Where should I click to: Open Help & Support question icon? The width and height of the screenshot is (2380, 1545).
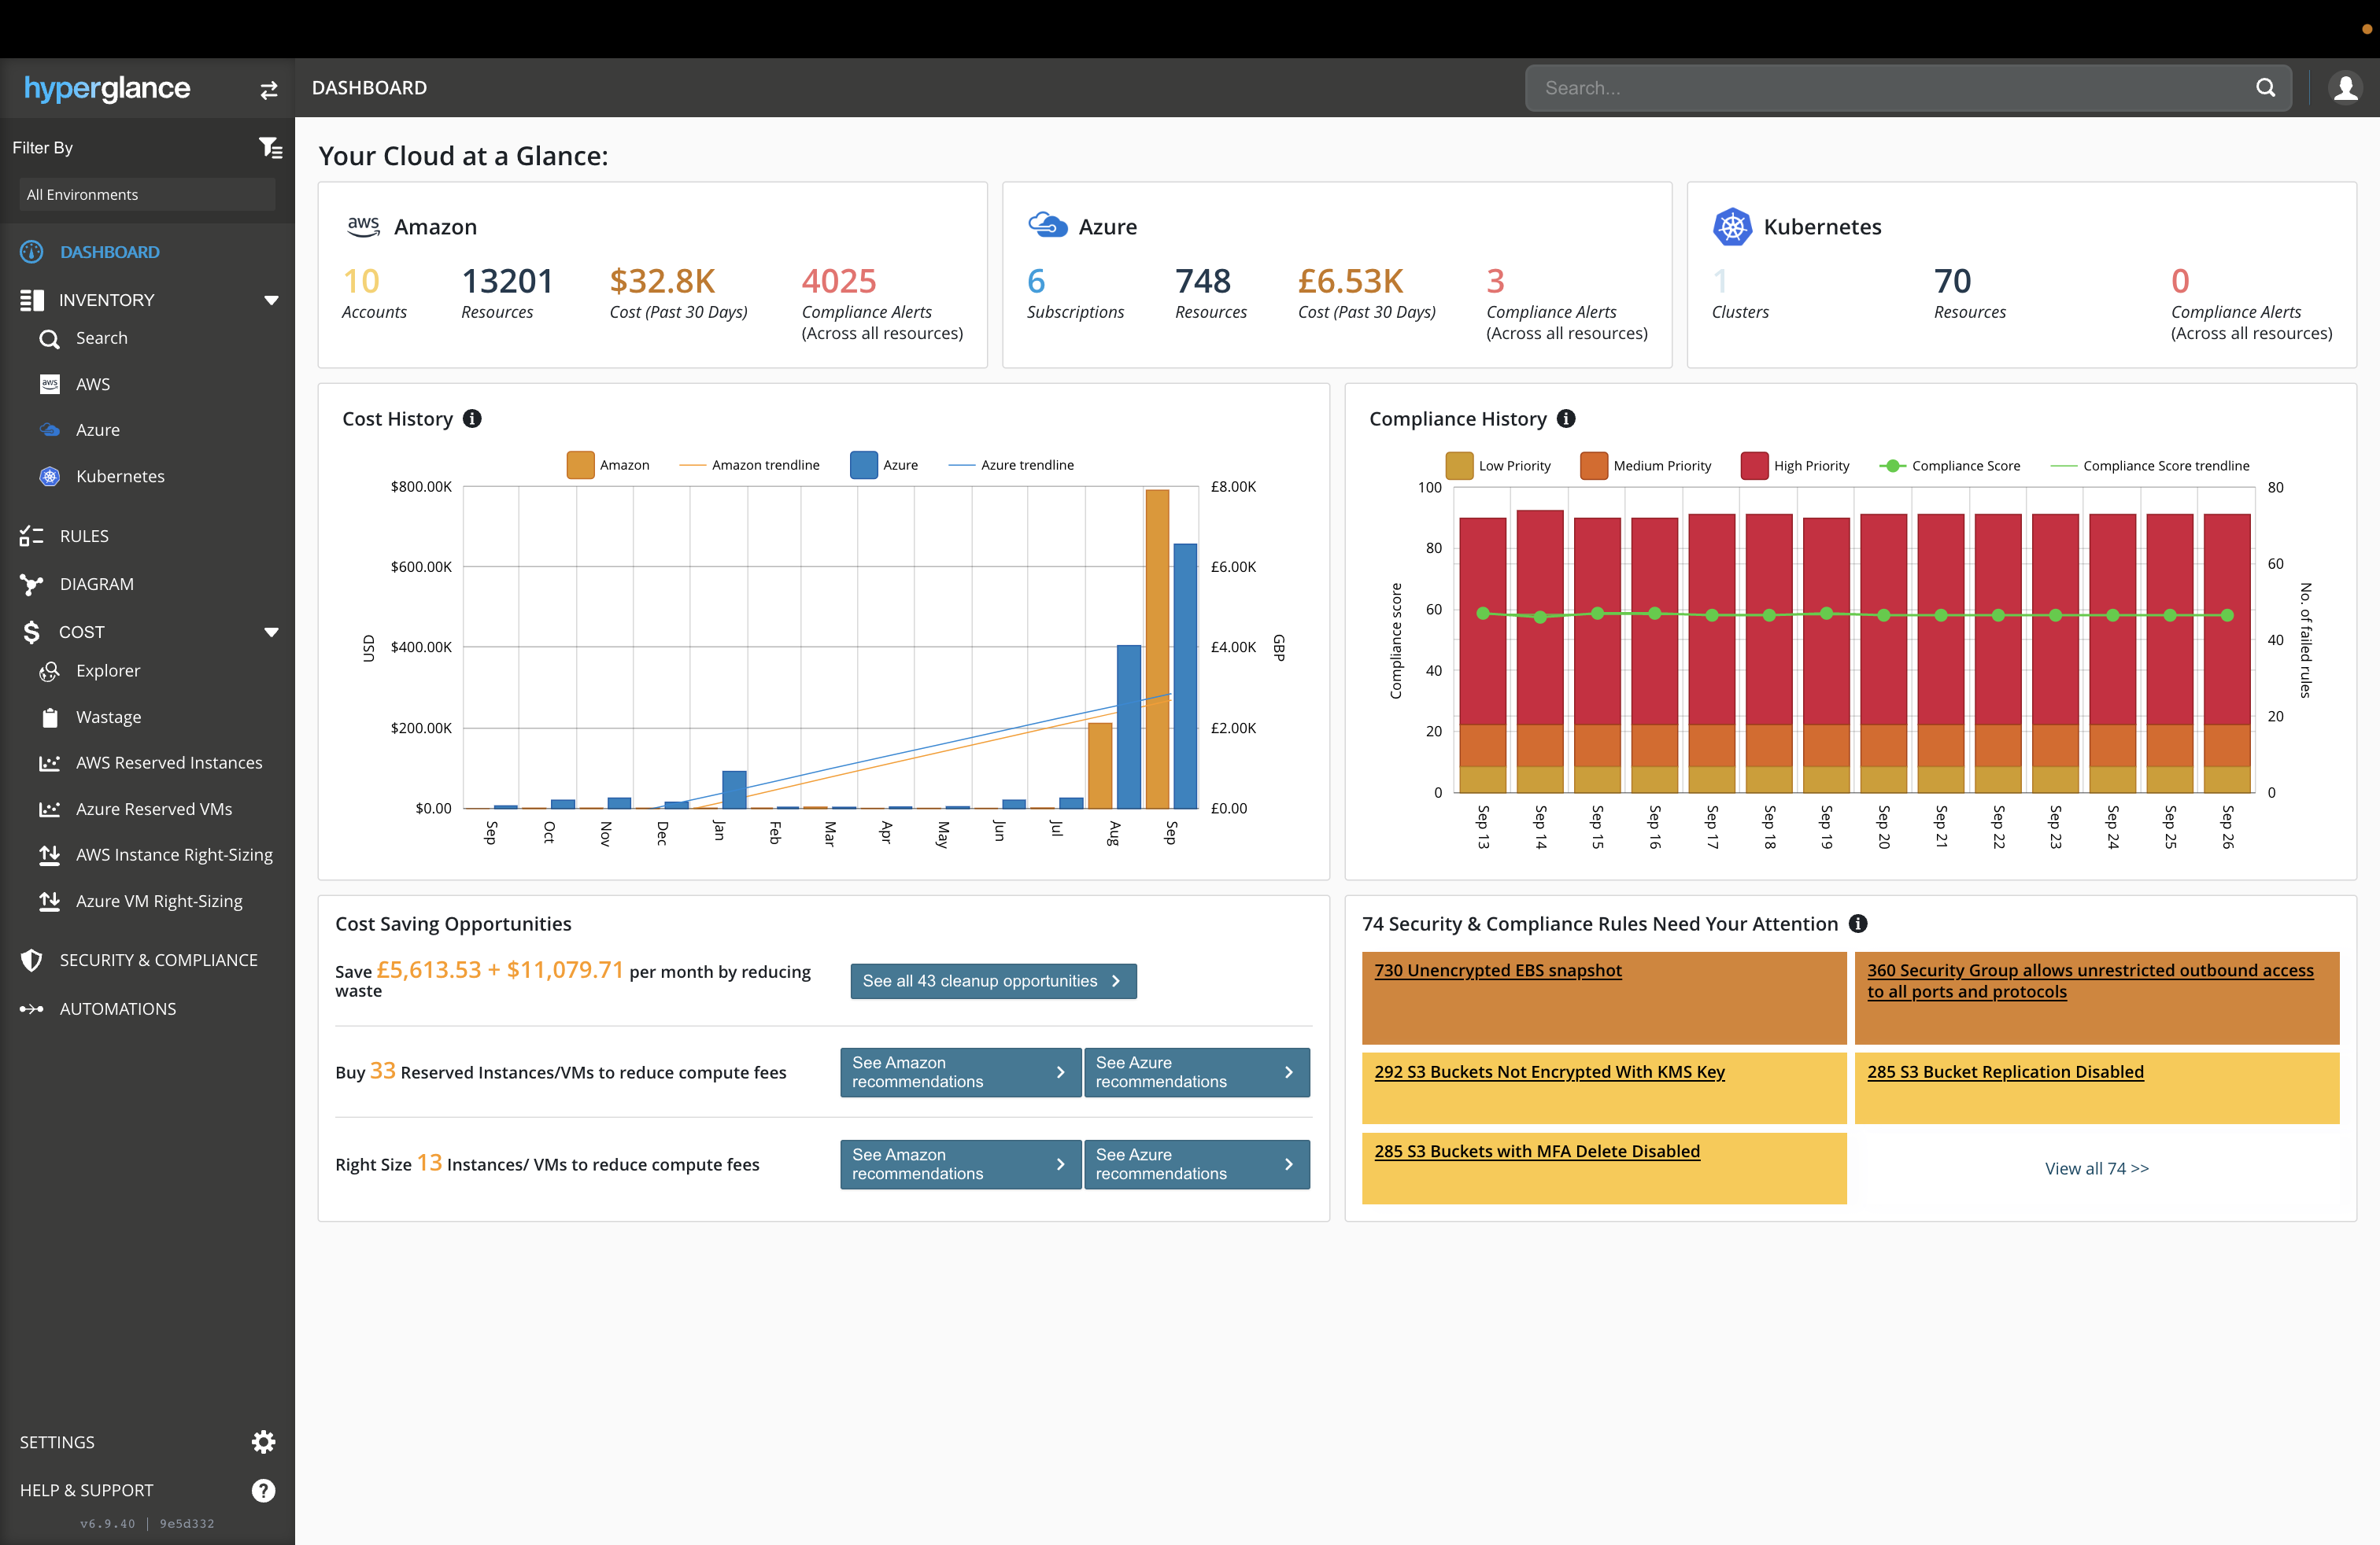pos(263,1490)
